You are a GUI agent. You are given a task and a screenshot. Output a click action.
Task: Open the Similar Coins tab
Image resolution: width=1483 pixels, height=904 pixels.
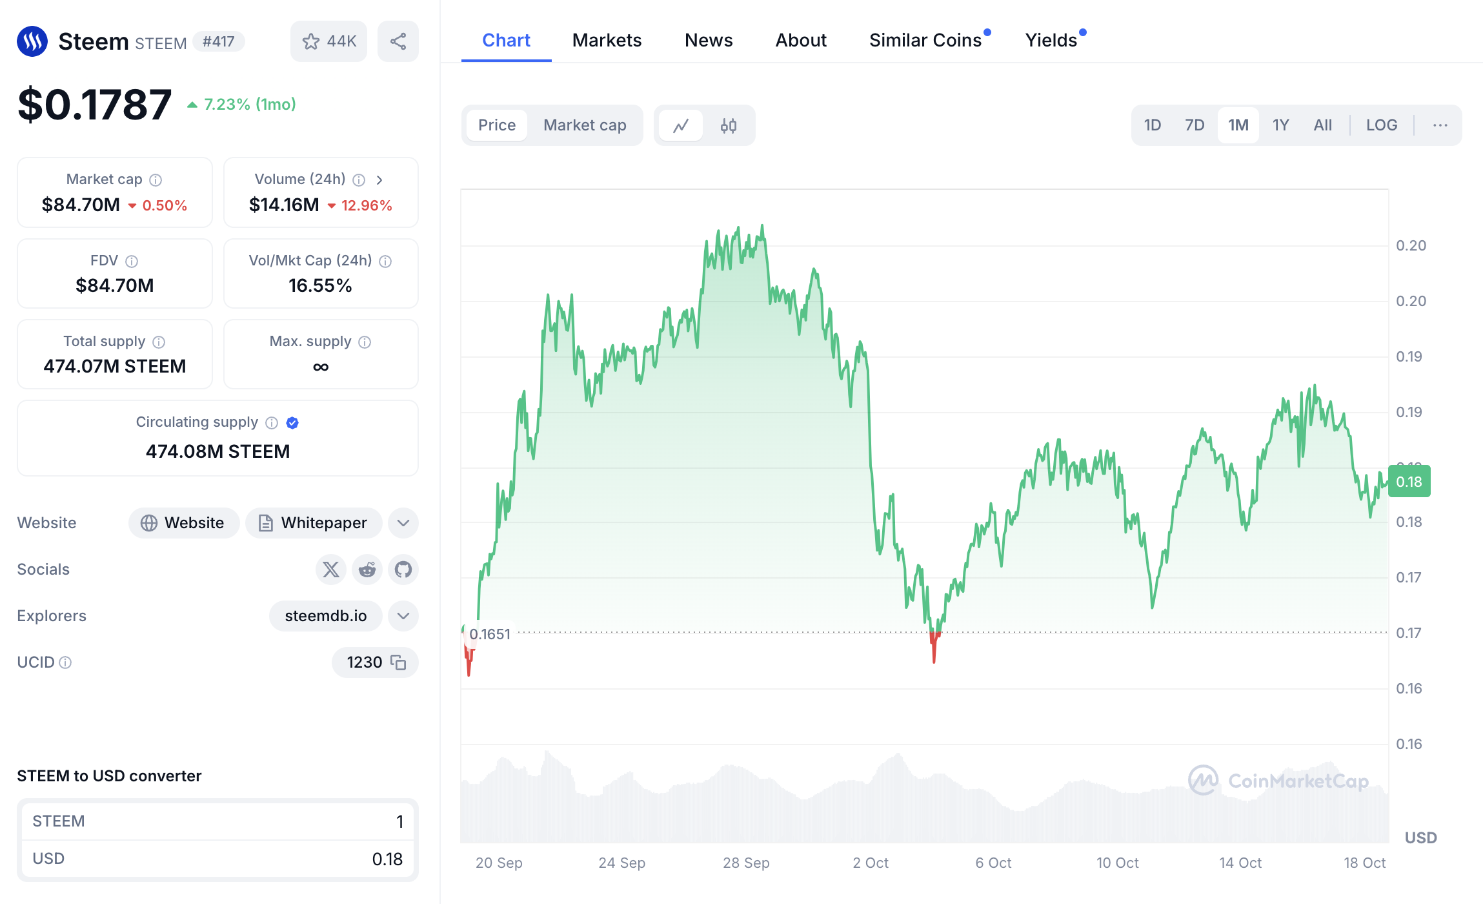[x=925, y=40]
